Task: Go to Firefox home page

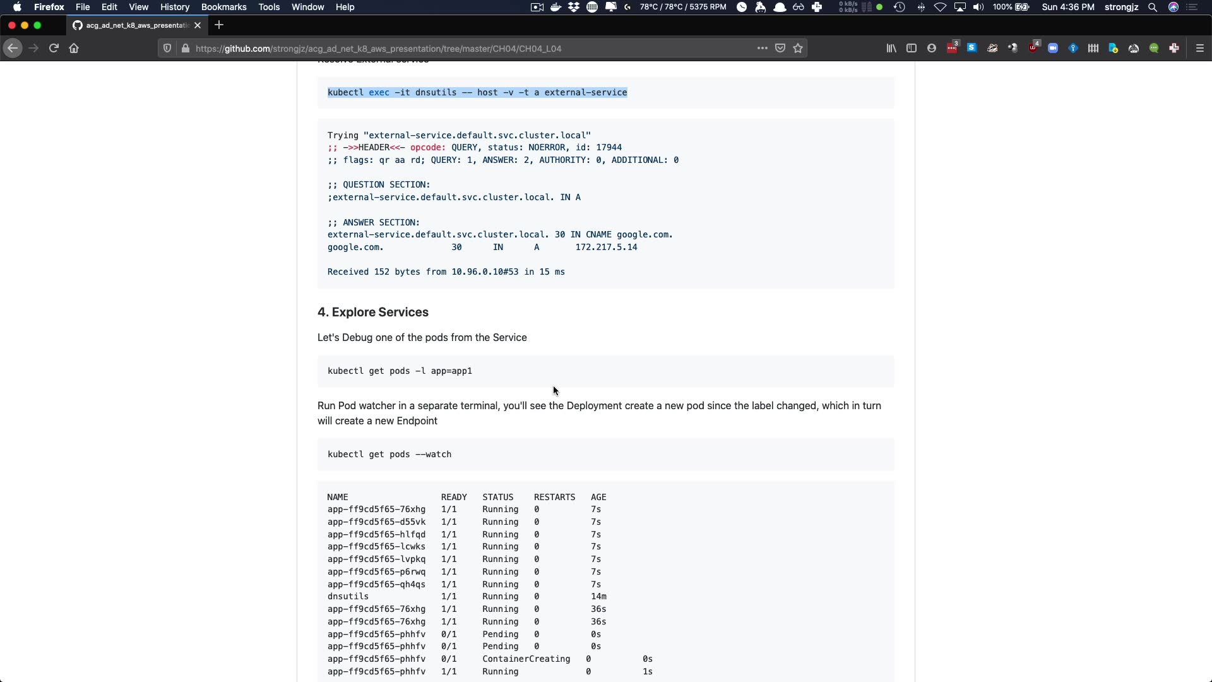Action: point(74,48)
